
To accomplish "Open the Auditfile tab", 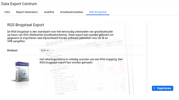I will (49, 12).
